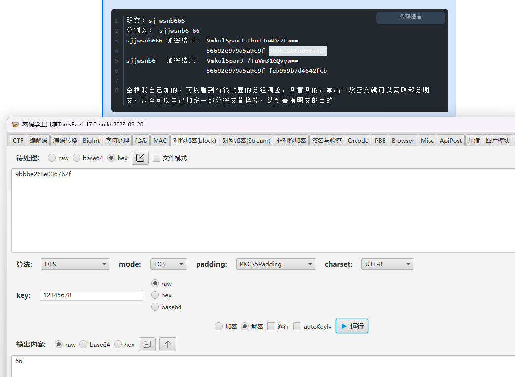Viewport: 515px width, 377px height.
Task: Click the ToolsFx app icon in title bar
Action: 15,124
